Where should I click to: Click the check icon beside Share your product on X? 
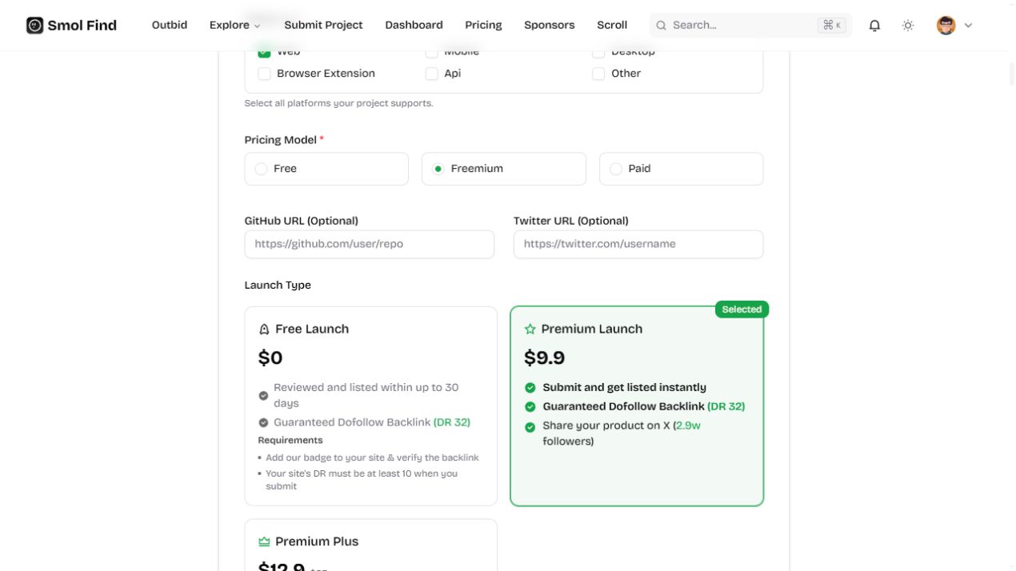click(x=530, y=427)
